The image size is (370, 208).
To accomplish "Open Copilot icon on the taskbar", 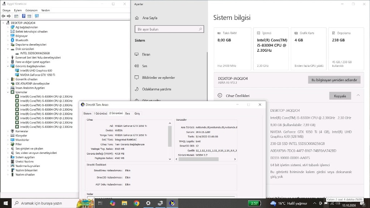I will click(112, 203).
